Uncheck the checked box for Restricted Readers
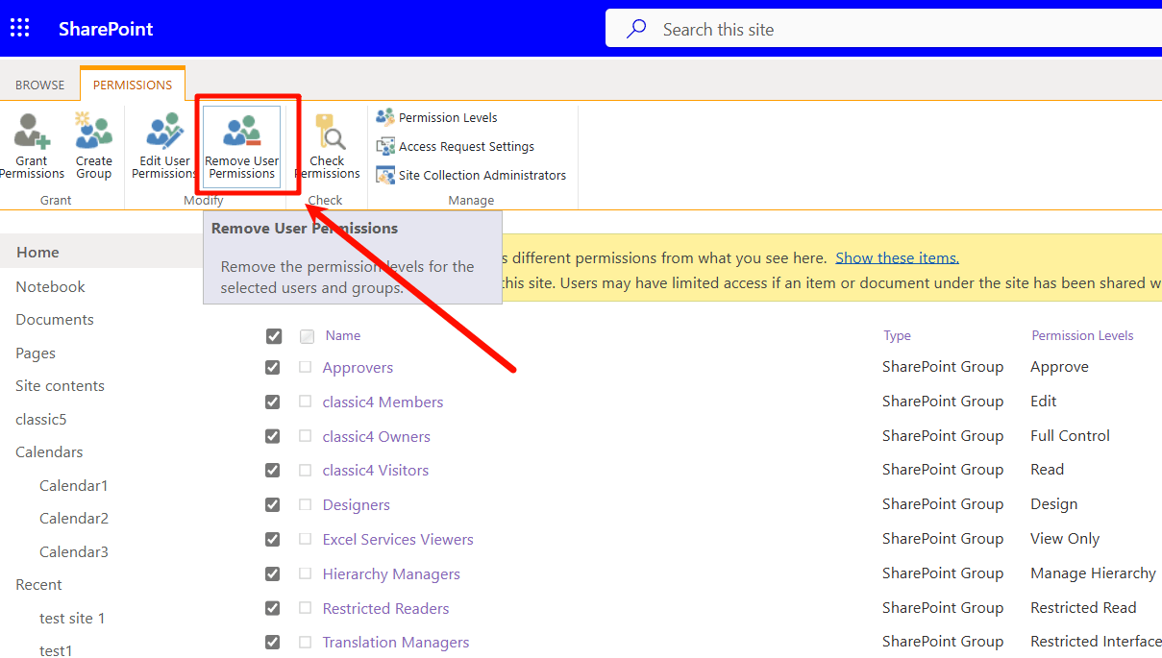This screenshot has height=658, width=1162. [x=273, y=608]
